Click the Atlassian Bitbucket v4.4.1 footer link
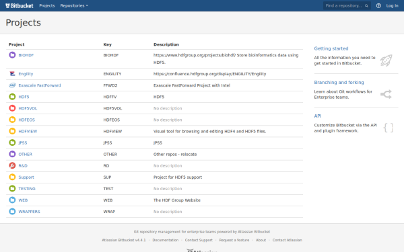Image resolution: width=404 pixels, height=252 pixels. coord(124,240)
